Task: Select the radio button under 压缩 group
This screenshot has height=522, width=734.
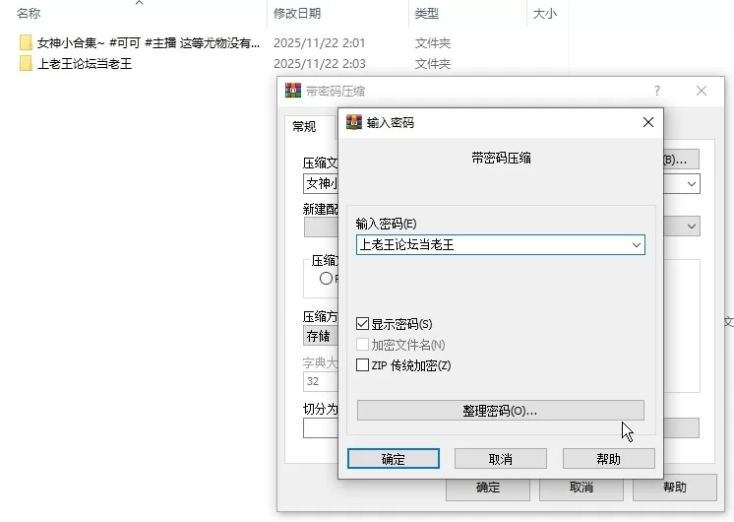Action: point(327,279)
